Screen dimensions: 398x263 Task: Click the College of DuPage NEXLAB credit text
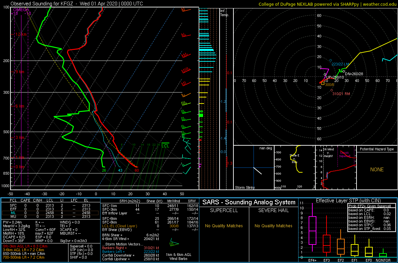pos(327,4)
